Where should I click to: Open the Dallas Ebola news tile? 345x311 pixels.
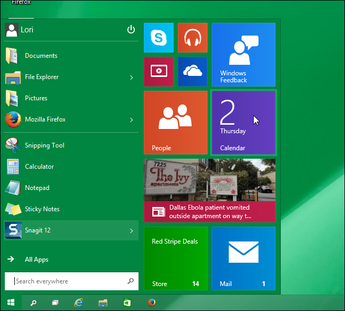(209, 190)
